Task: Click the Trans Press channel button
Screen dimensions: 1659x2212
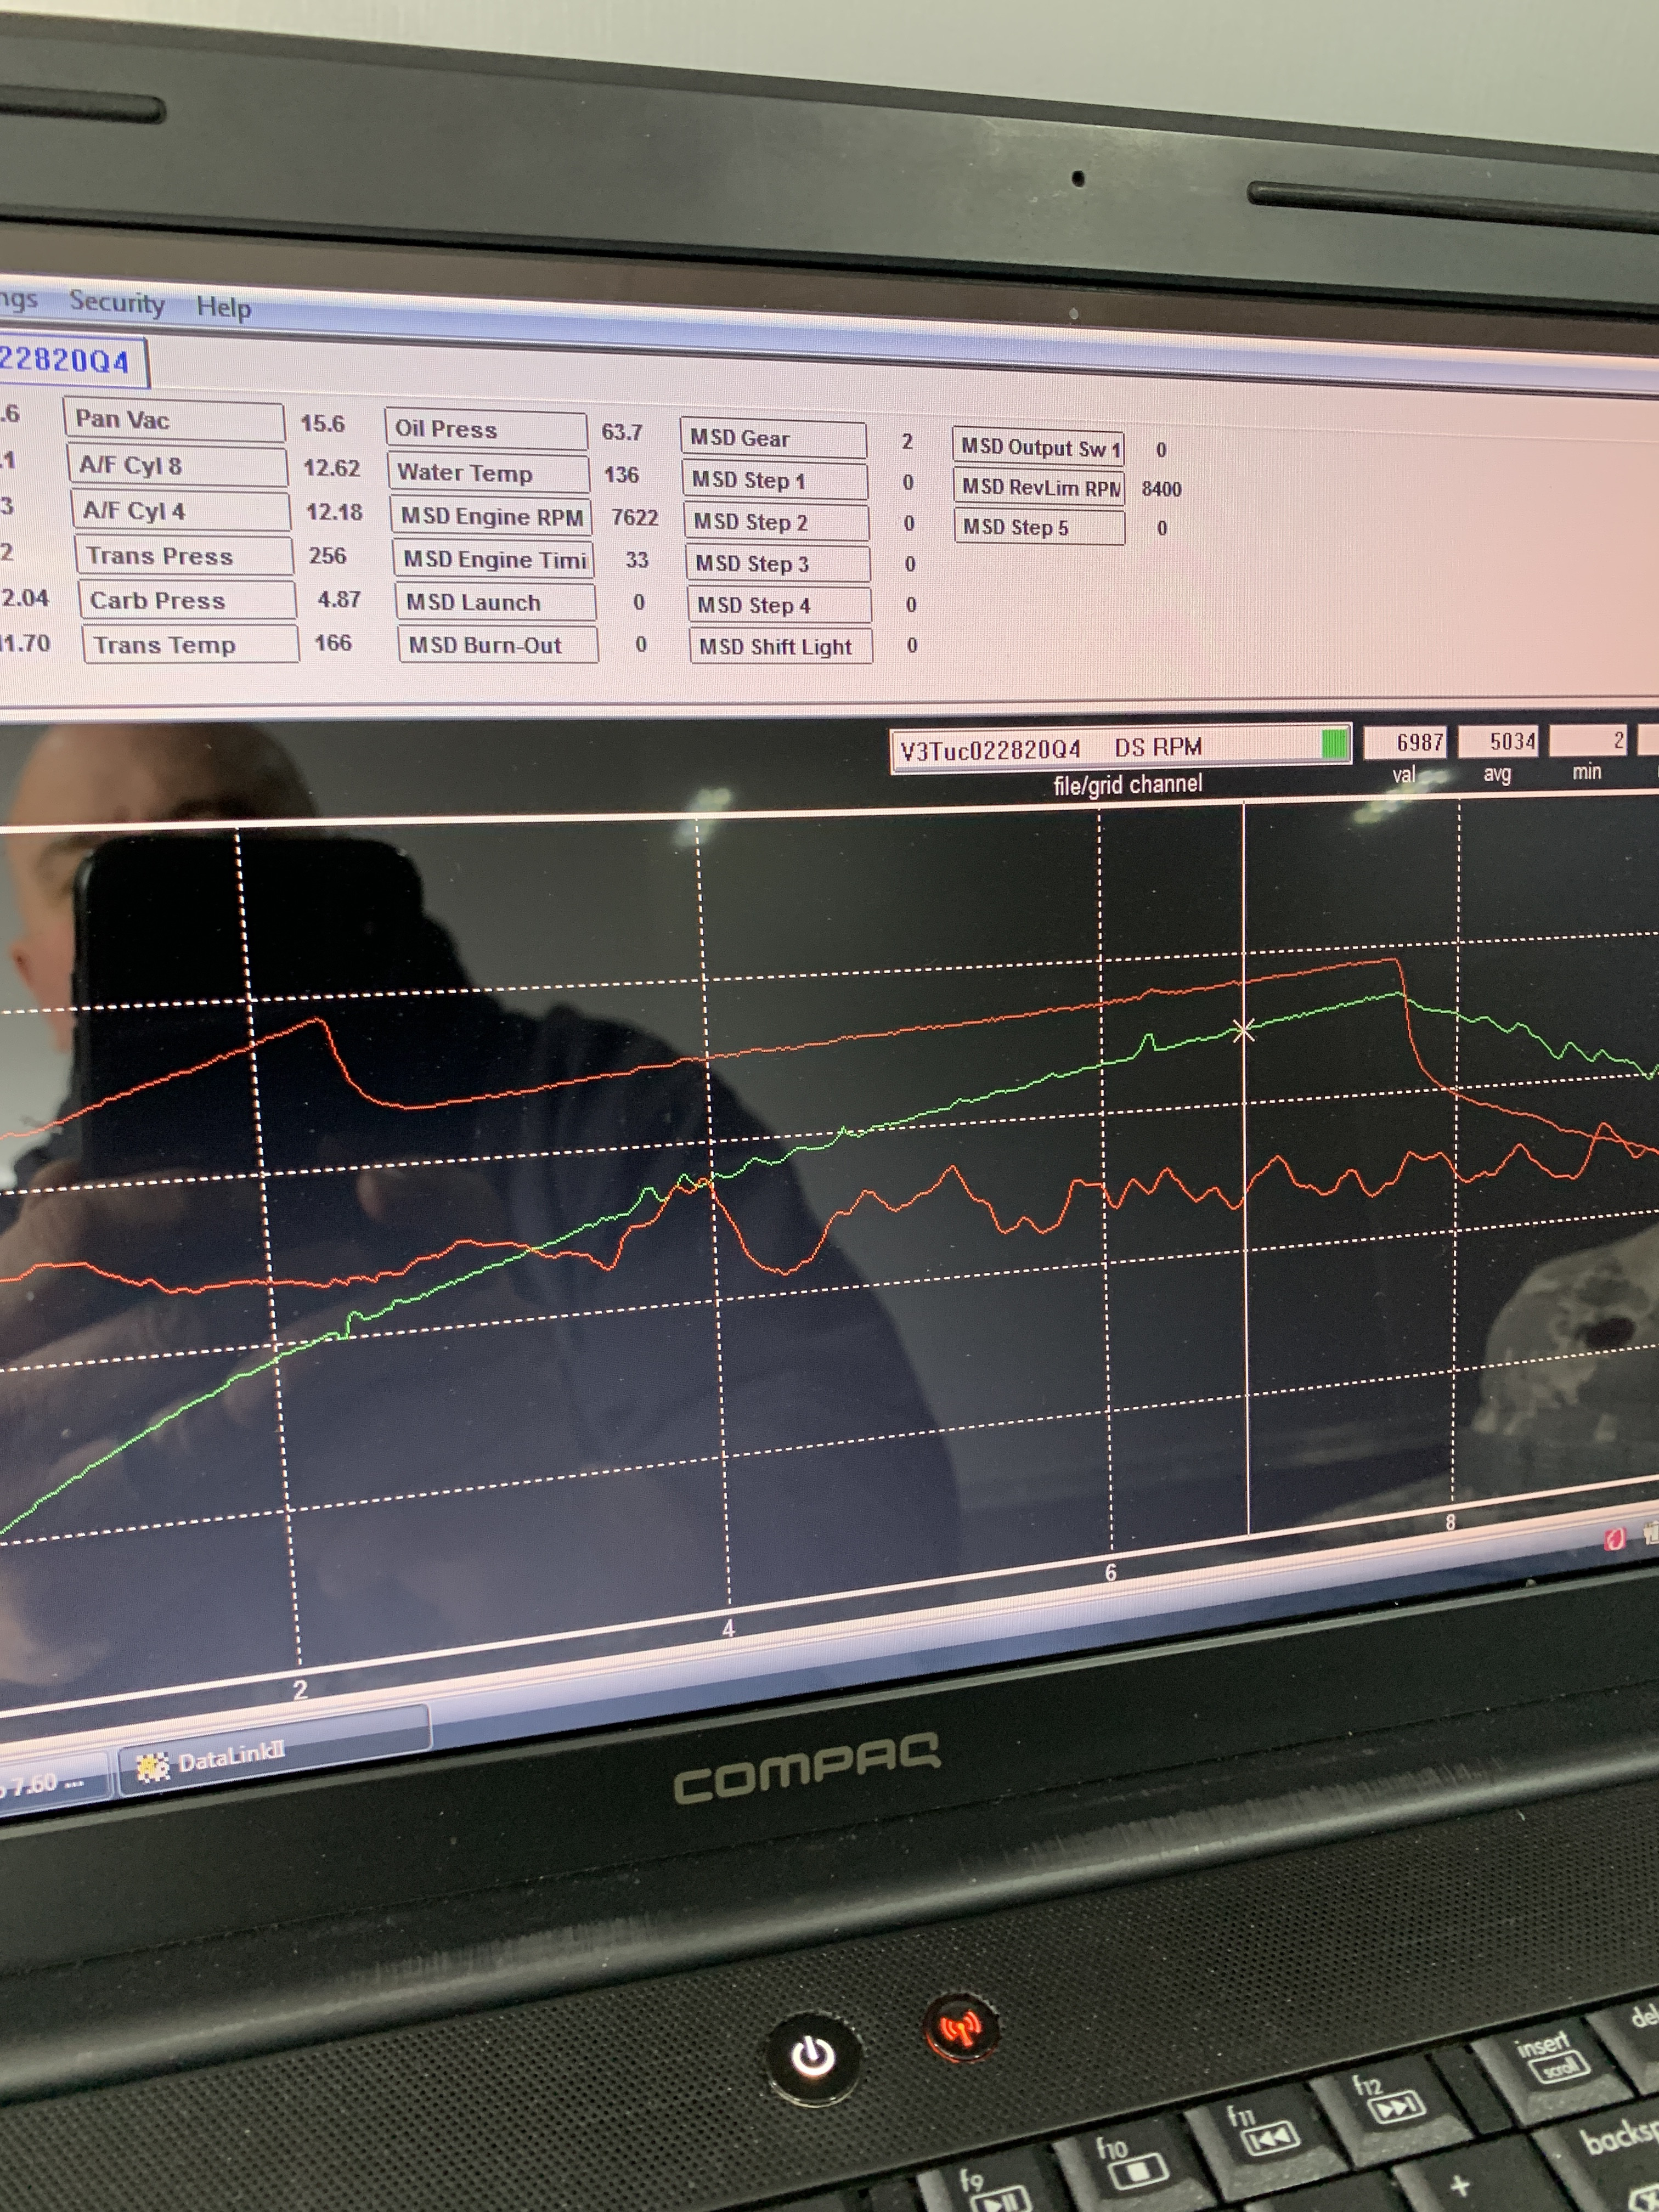Action: coord(183,556)
